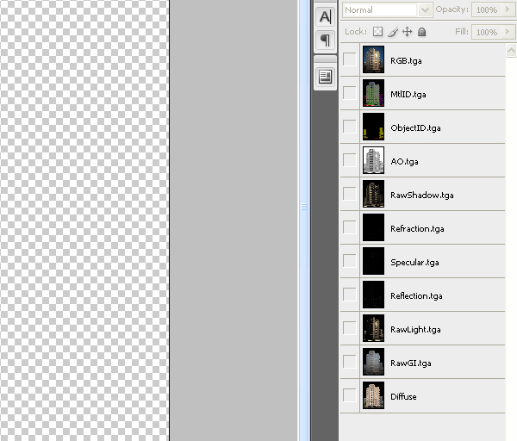
Task: Open the Fill slider arrow
Action: tap(507, 32)
